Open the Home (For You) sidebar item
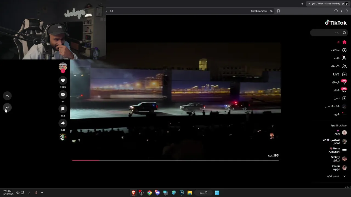 pos(342,42)
